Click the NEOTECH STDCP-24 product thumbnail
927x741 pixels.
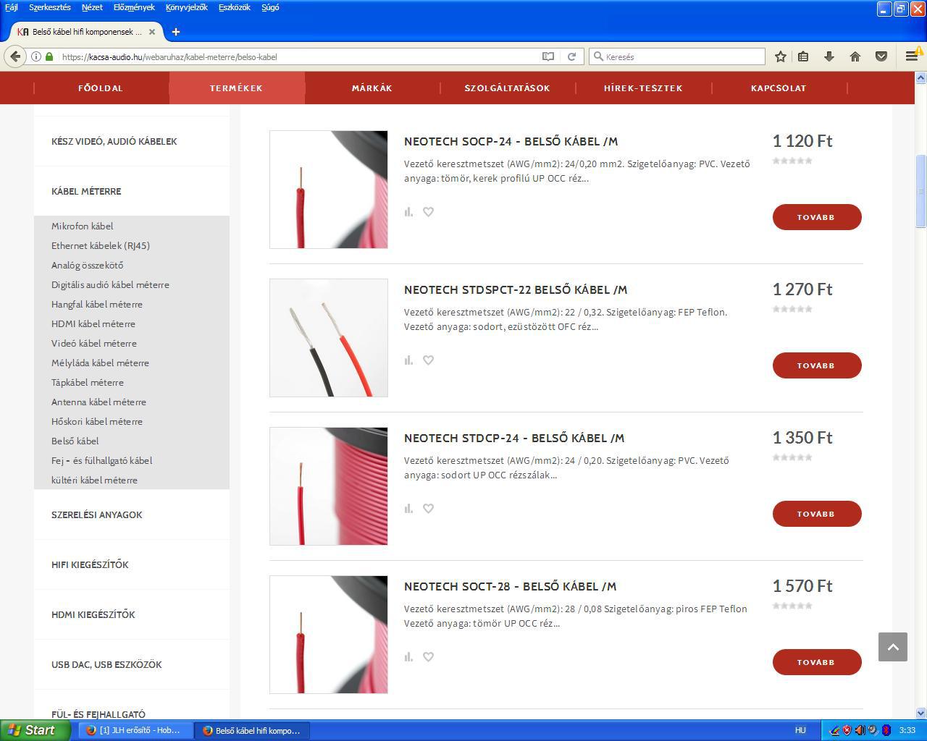coord(329,486)
